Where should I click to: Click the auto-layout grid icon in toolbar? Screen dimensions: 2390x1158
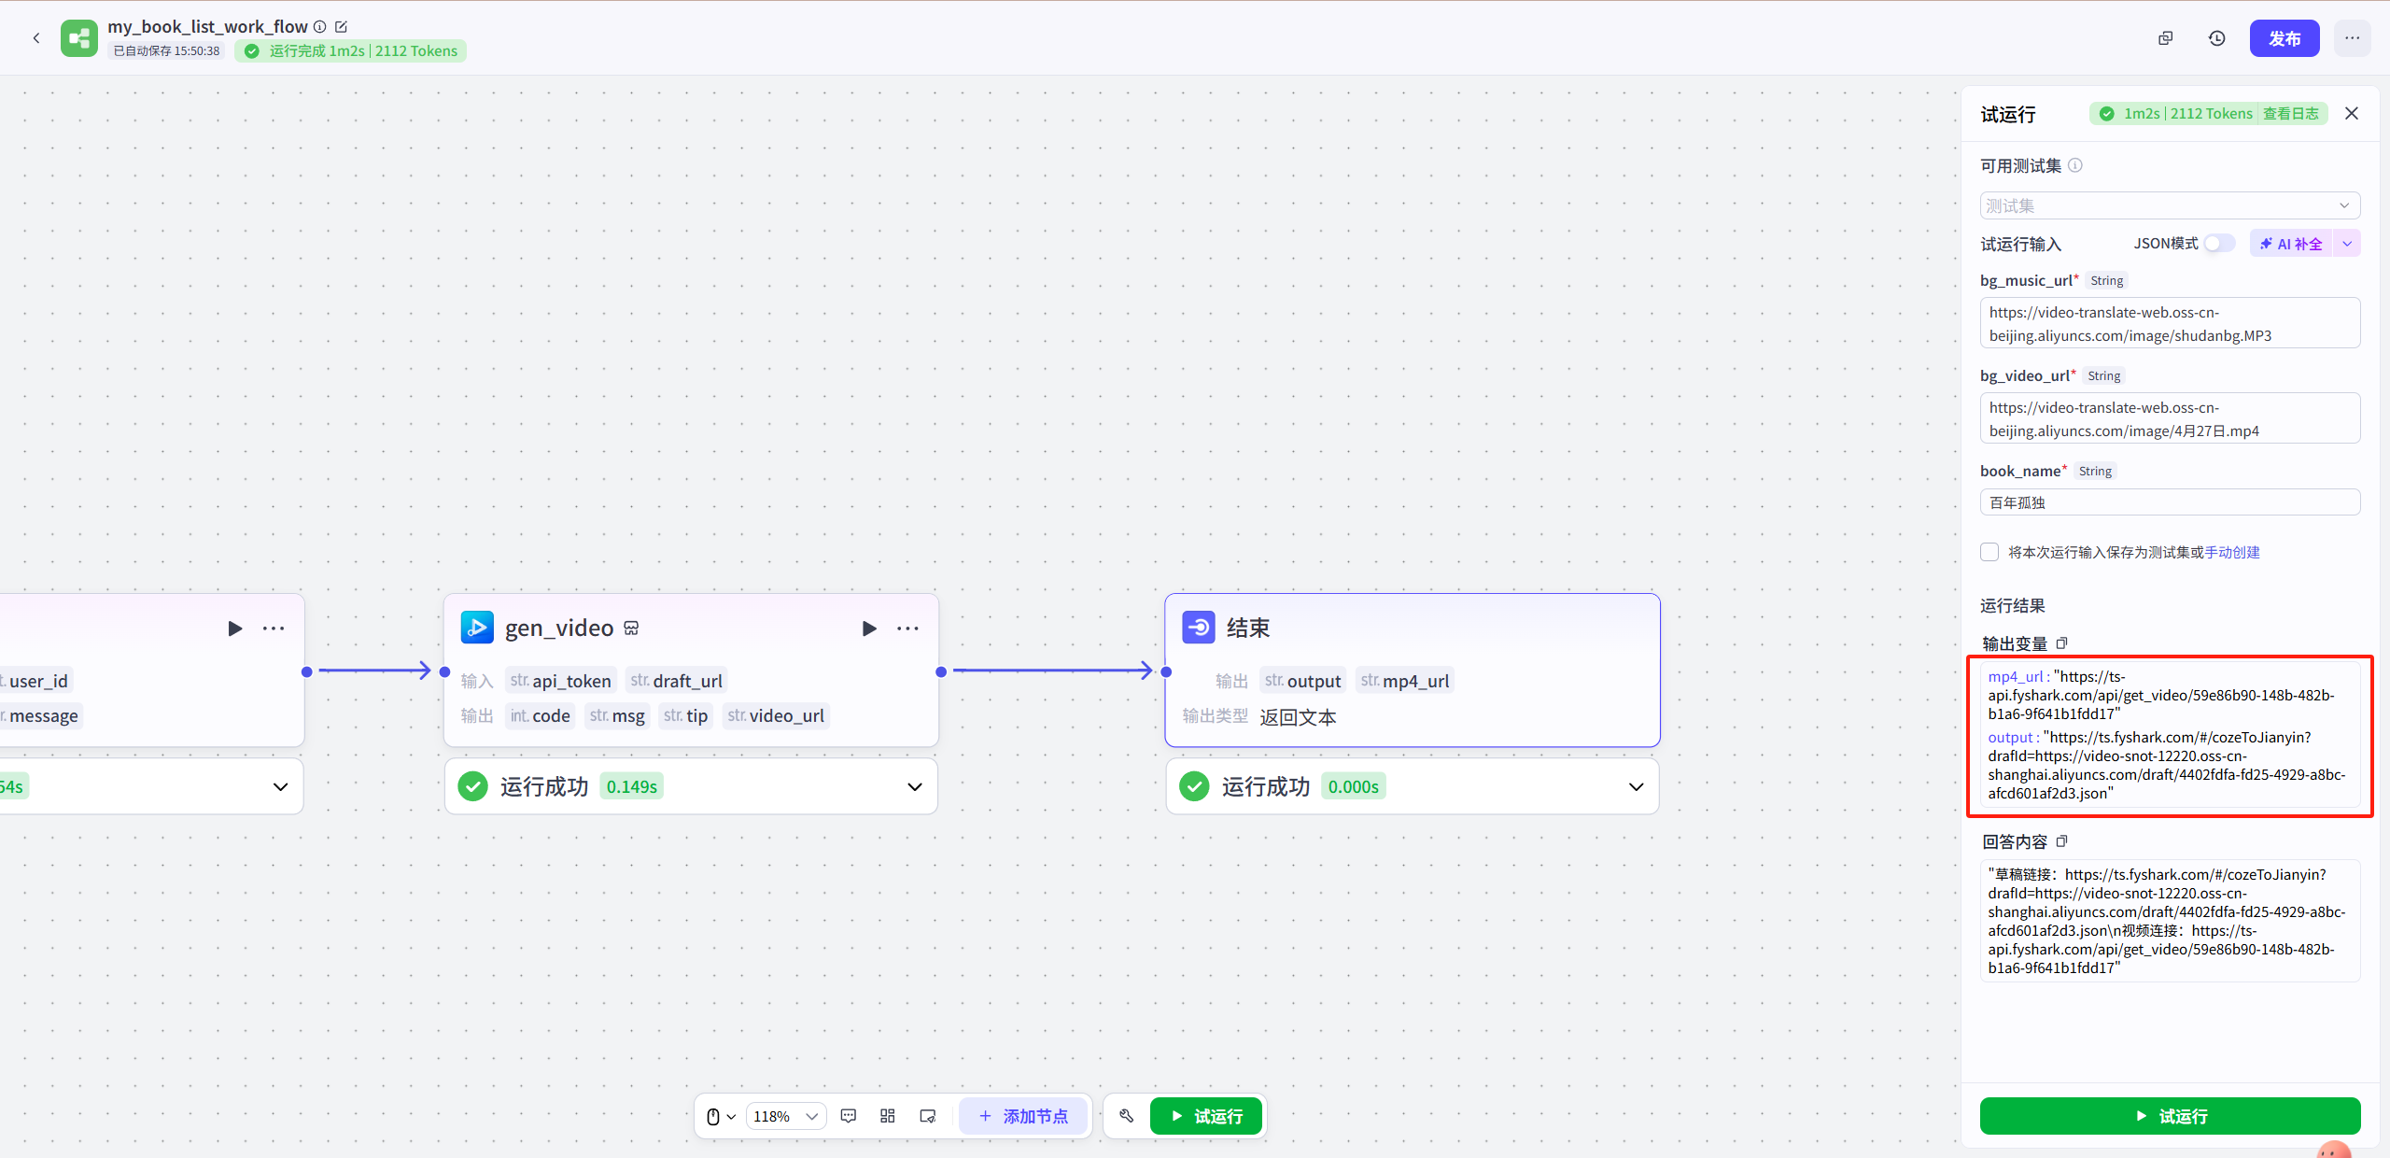[887, 1116]
